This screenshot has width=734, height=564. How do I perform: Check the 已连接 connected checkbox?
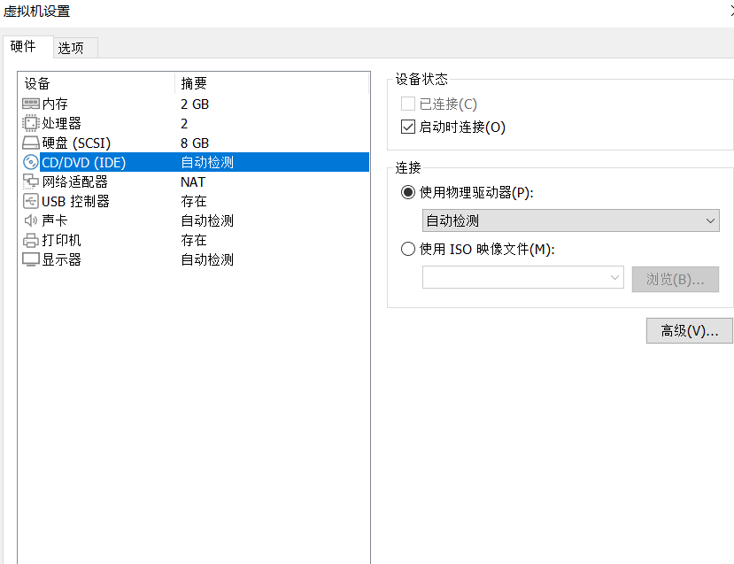pos(406,104)
